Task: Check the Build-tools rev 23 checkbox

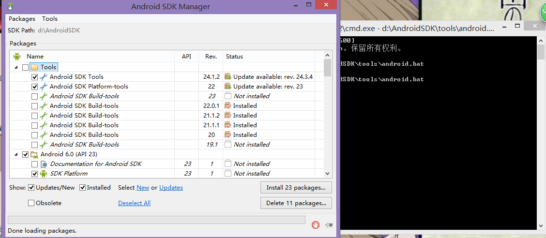Action: click(34, 96)
